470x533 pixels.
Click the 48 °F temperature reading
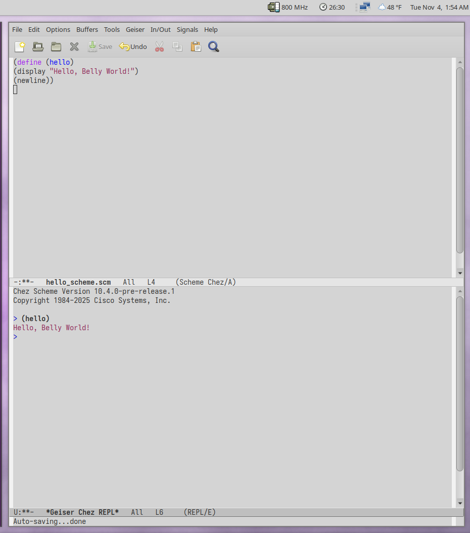pyautogui.click(x=394, y=7)
